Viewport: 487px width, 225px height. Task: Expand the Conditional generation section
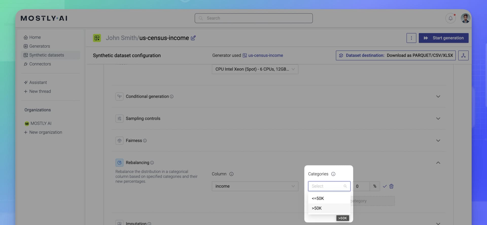[438, 97]
